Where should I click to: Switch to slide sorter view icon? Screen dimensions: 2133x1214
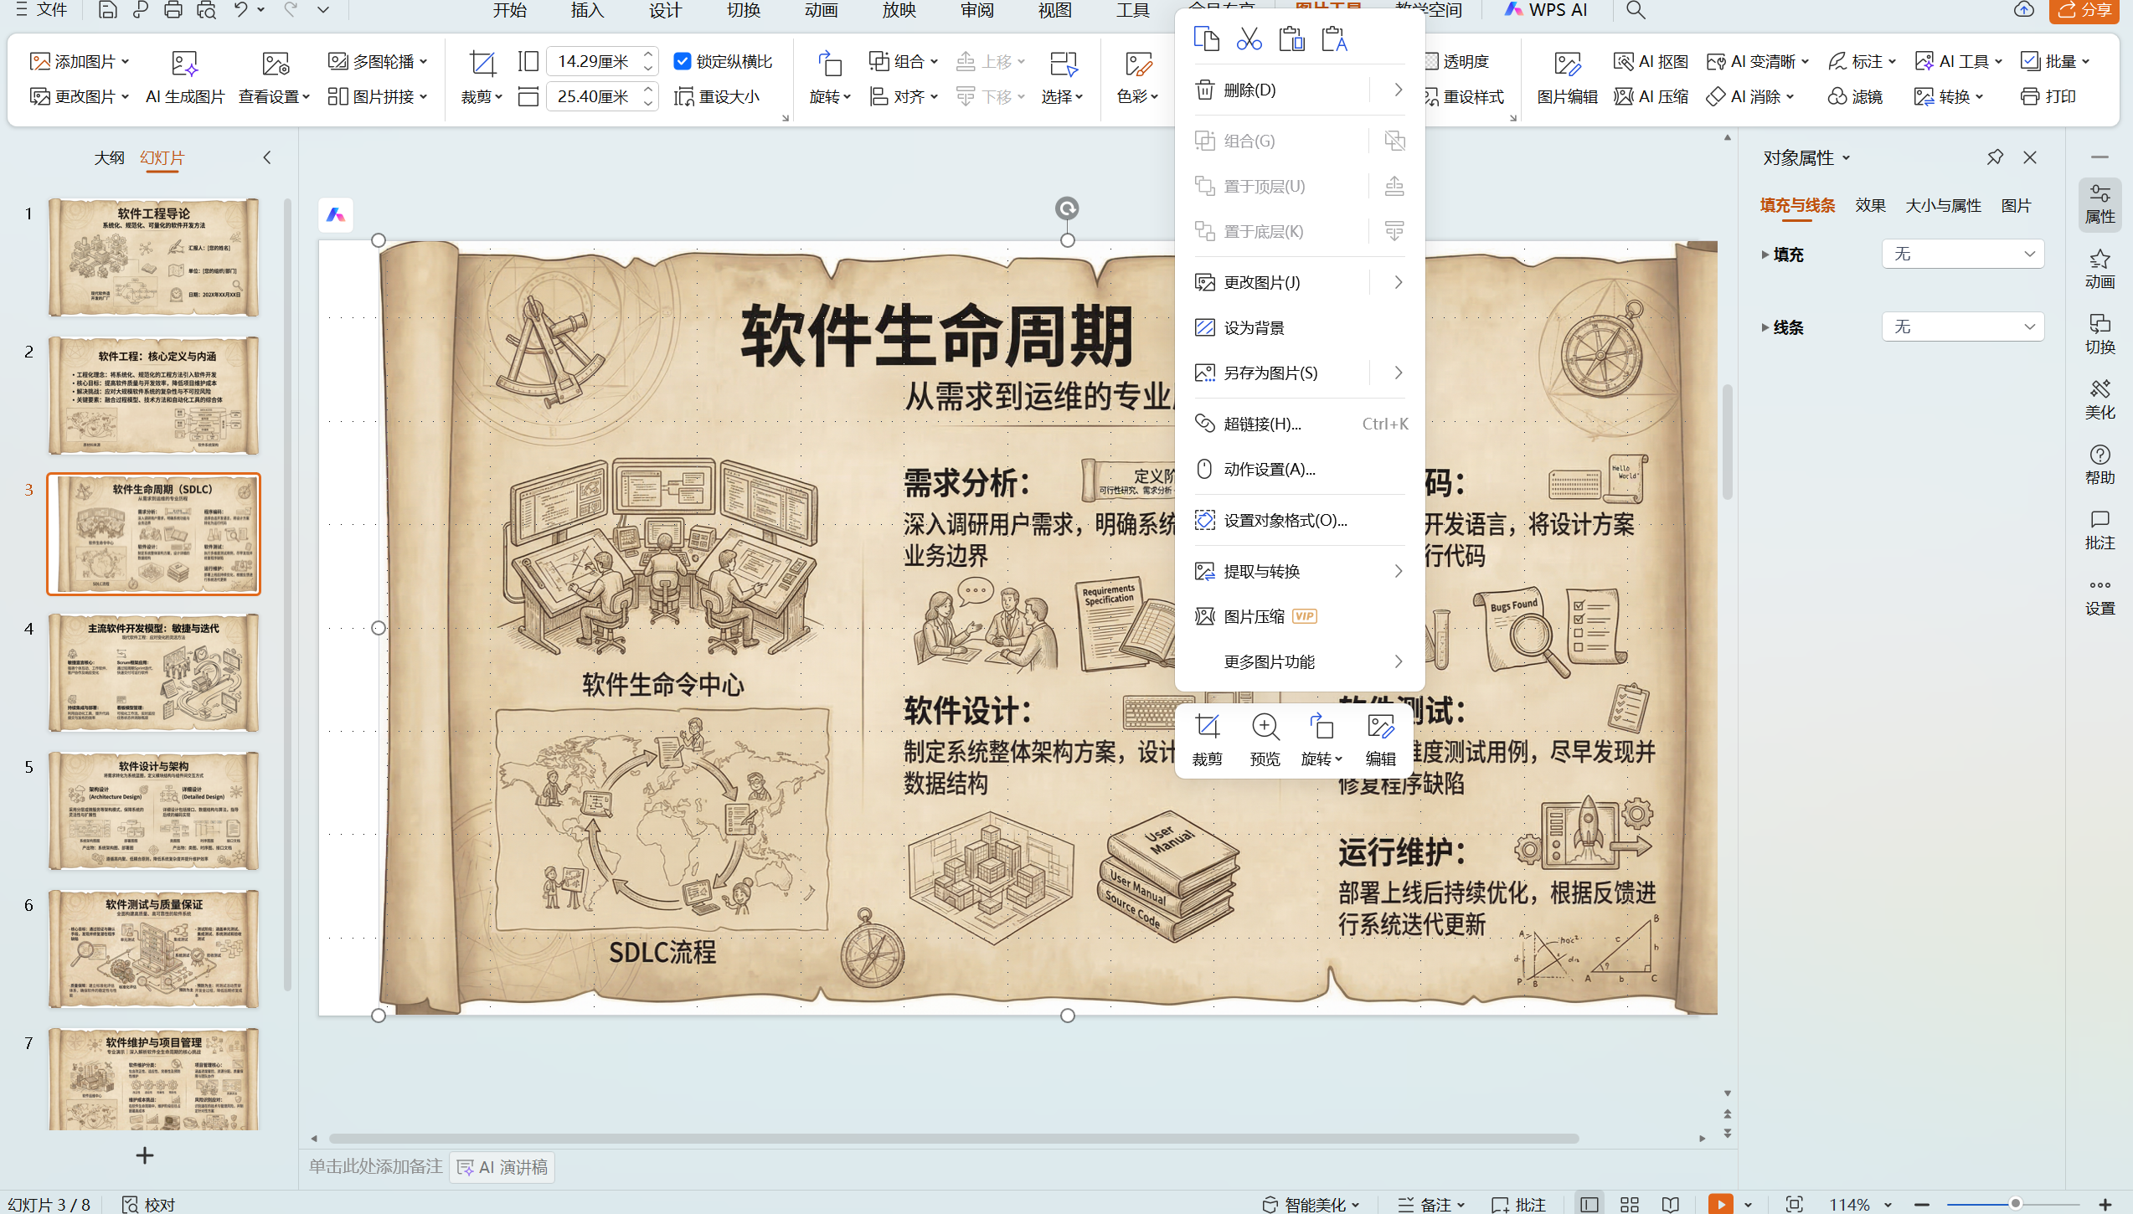tap(1630, 1204)
